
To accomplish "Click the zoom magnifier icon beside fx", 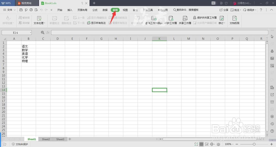I will 43,33.
